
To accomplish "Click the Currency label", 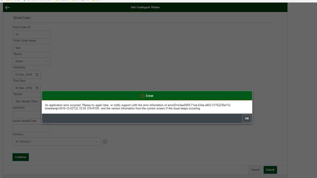I will [x=18, y=134].
